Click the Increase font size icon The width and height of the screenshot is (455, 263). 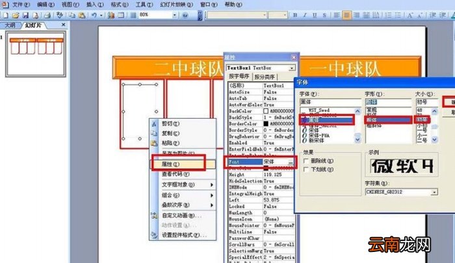pos(410,15)
